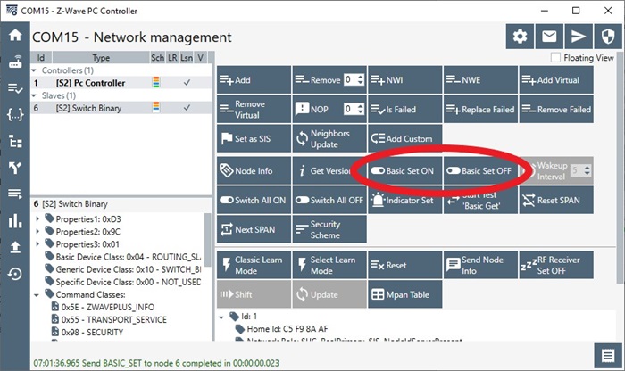Click the Type column header
Screen dimensions: 625x371
pyautogui.click(x=101, y=58)
